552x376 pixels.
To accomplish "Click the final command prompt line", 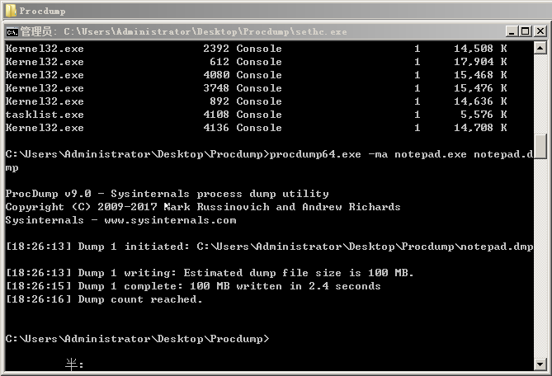I will click(137, 339).
